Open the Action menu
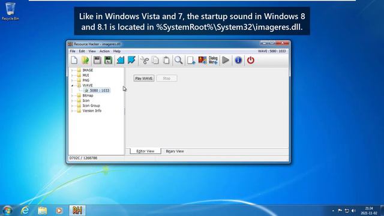This screenshot has height=216, width=384. coord(104,51)
